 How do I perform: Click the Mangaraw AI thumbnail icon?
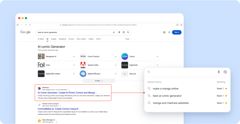(x=41, y=56)
